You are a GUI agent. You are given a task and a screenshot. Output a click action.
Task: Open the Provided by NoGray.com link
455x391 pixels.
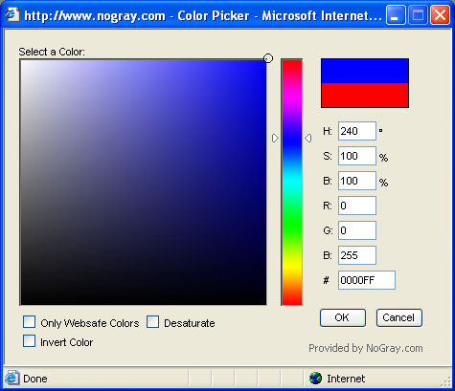(x=366, y=348)
